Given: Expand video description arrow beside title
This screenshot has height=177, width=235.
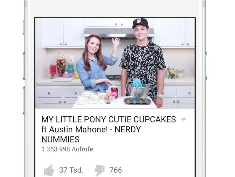Looking at the screenshot, I should tap(184, 119).
